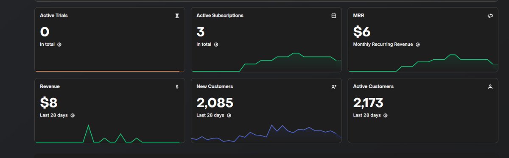Click the hourglass icon on Active Trials card
Viewport: 509px width, 158px height.
[177, 16]
